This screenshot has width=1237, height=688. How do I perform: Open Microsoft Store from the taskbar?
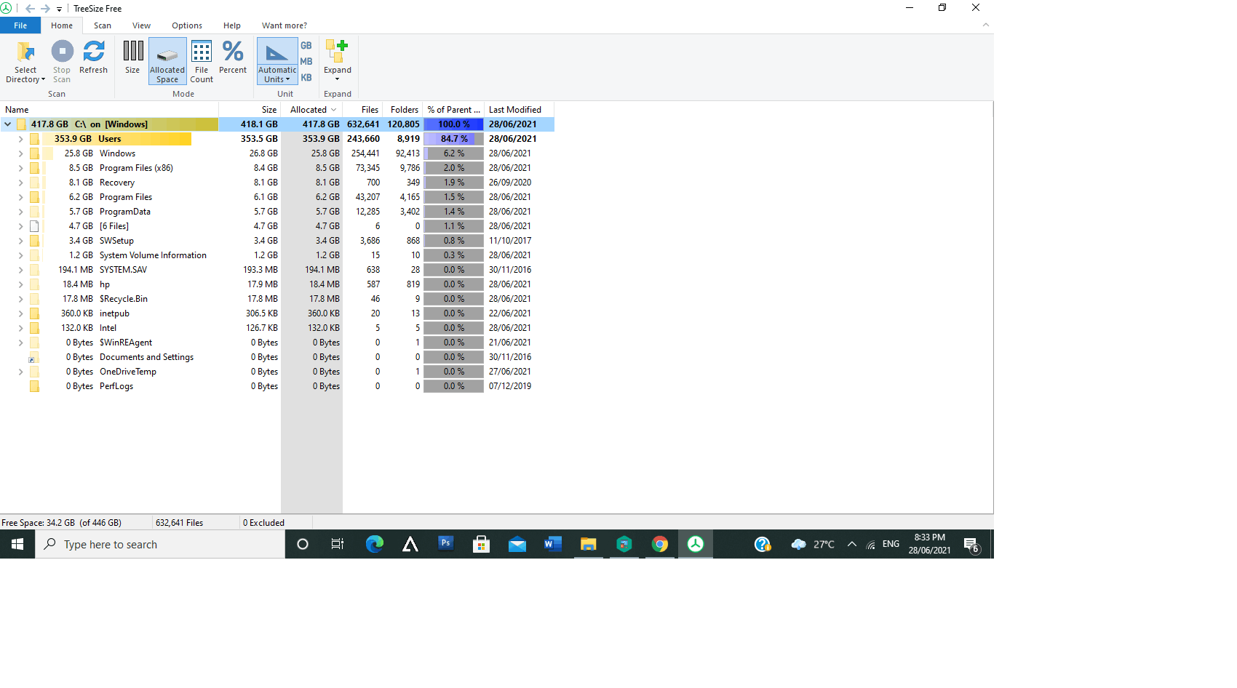[481, 544]
